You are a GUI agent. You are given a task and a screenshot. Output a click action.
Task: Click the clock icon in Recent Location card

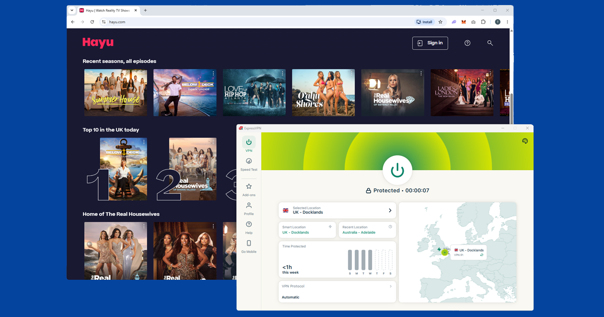(x=390, y=227)
